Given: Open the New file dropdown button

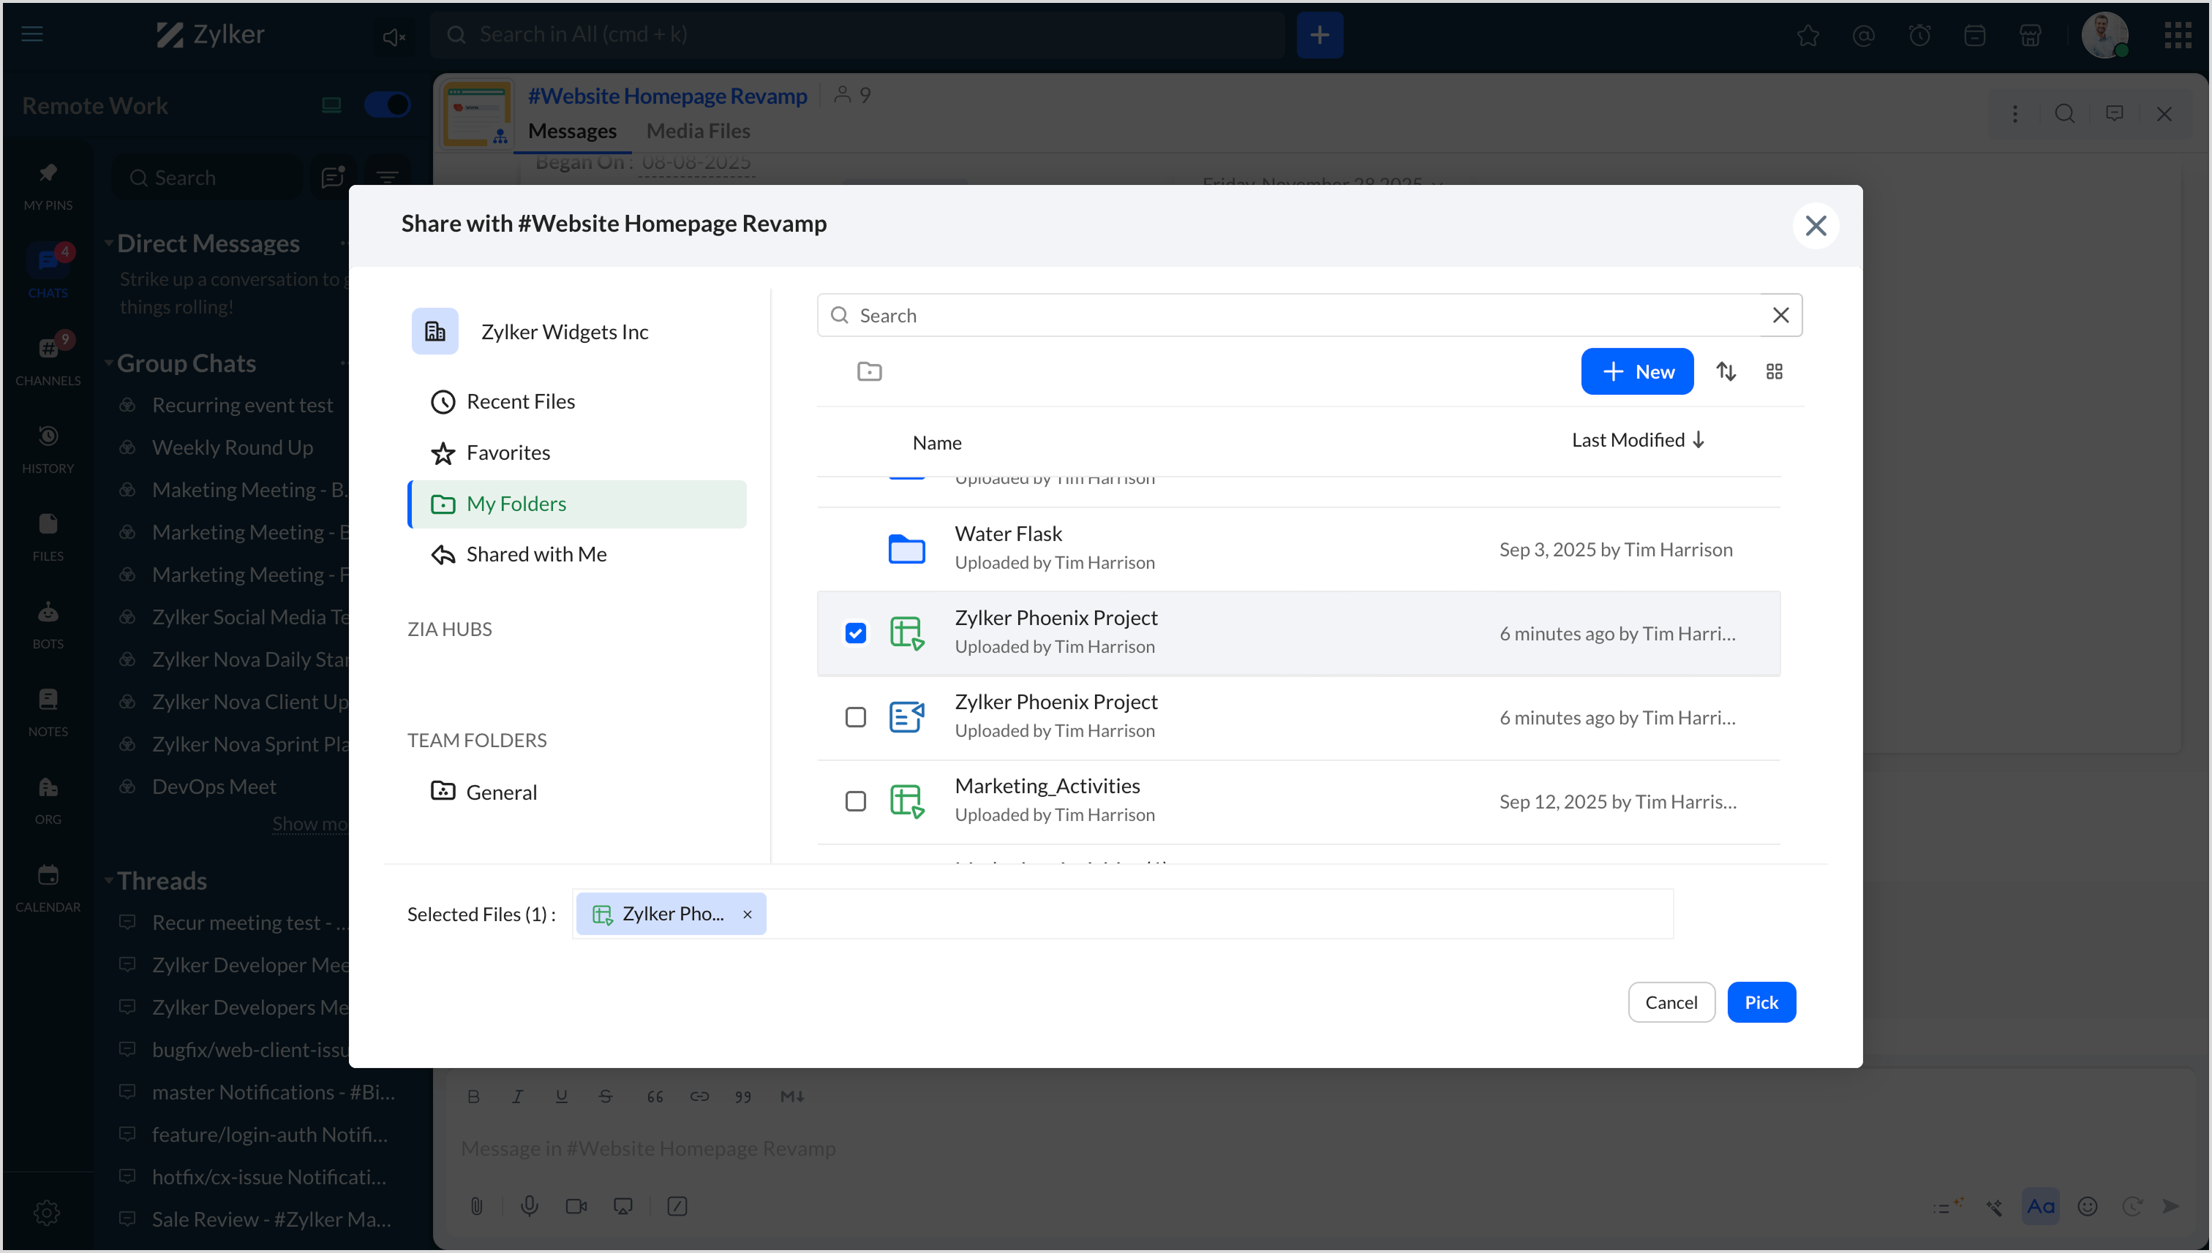Looking at the screenshot, I should click(x=1636, y=372).
